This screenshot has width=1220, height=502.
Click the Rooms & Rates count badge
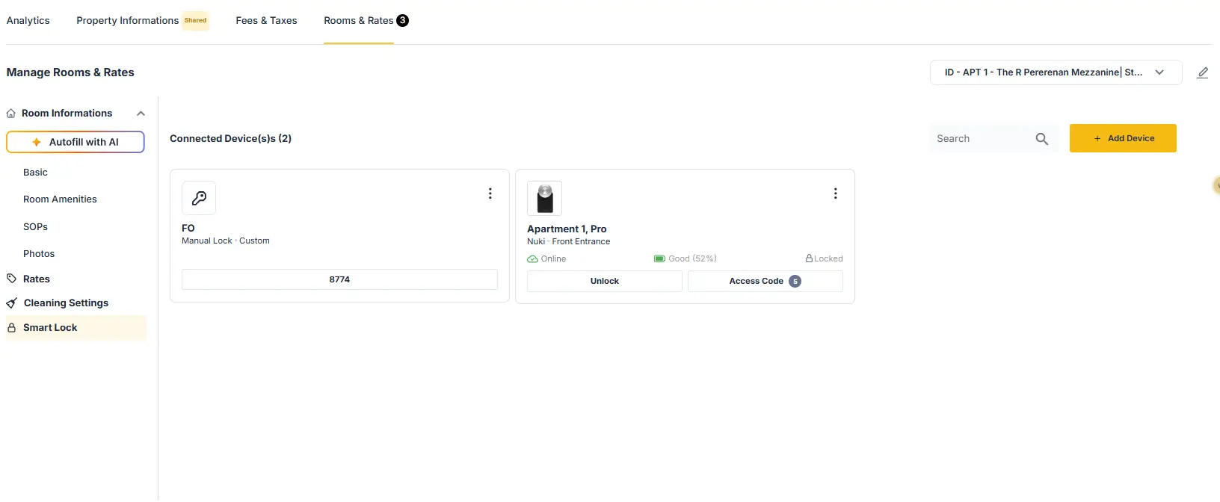click(402, 20)
